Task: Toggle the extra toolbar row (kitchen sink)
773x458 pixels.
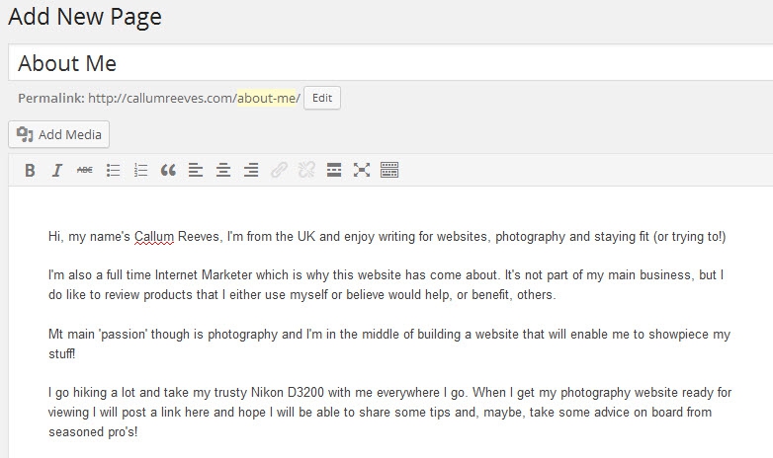Action: coord(389,171)
